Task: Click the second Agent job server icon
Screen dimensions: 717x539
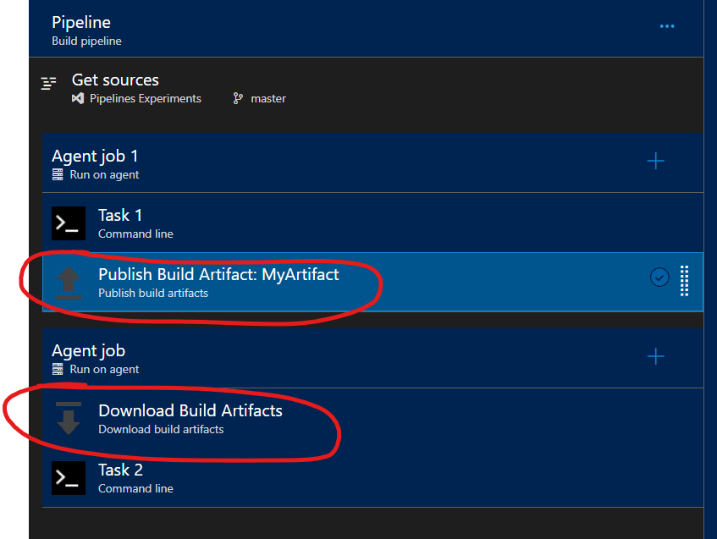Action: click(x=58, y=369)
